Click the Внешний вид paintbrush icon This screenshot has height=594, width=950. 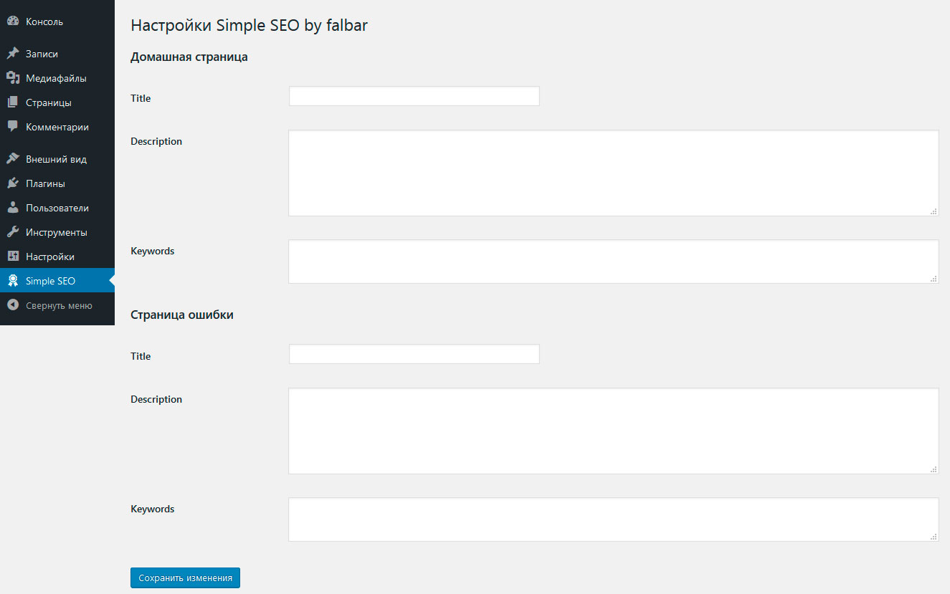pos(13,159)
